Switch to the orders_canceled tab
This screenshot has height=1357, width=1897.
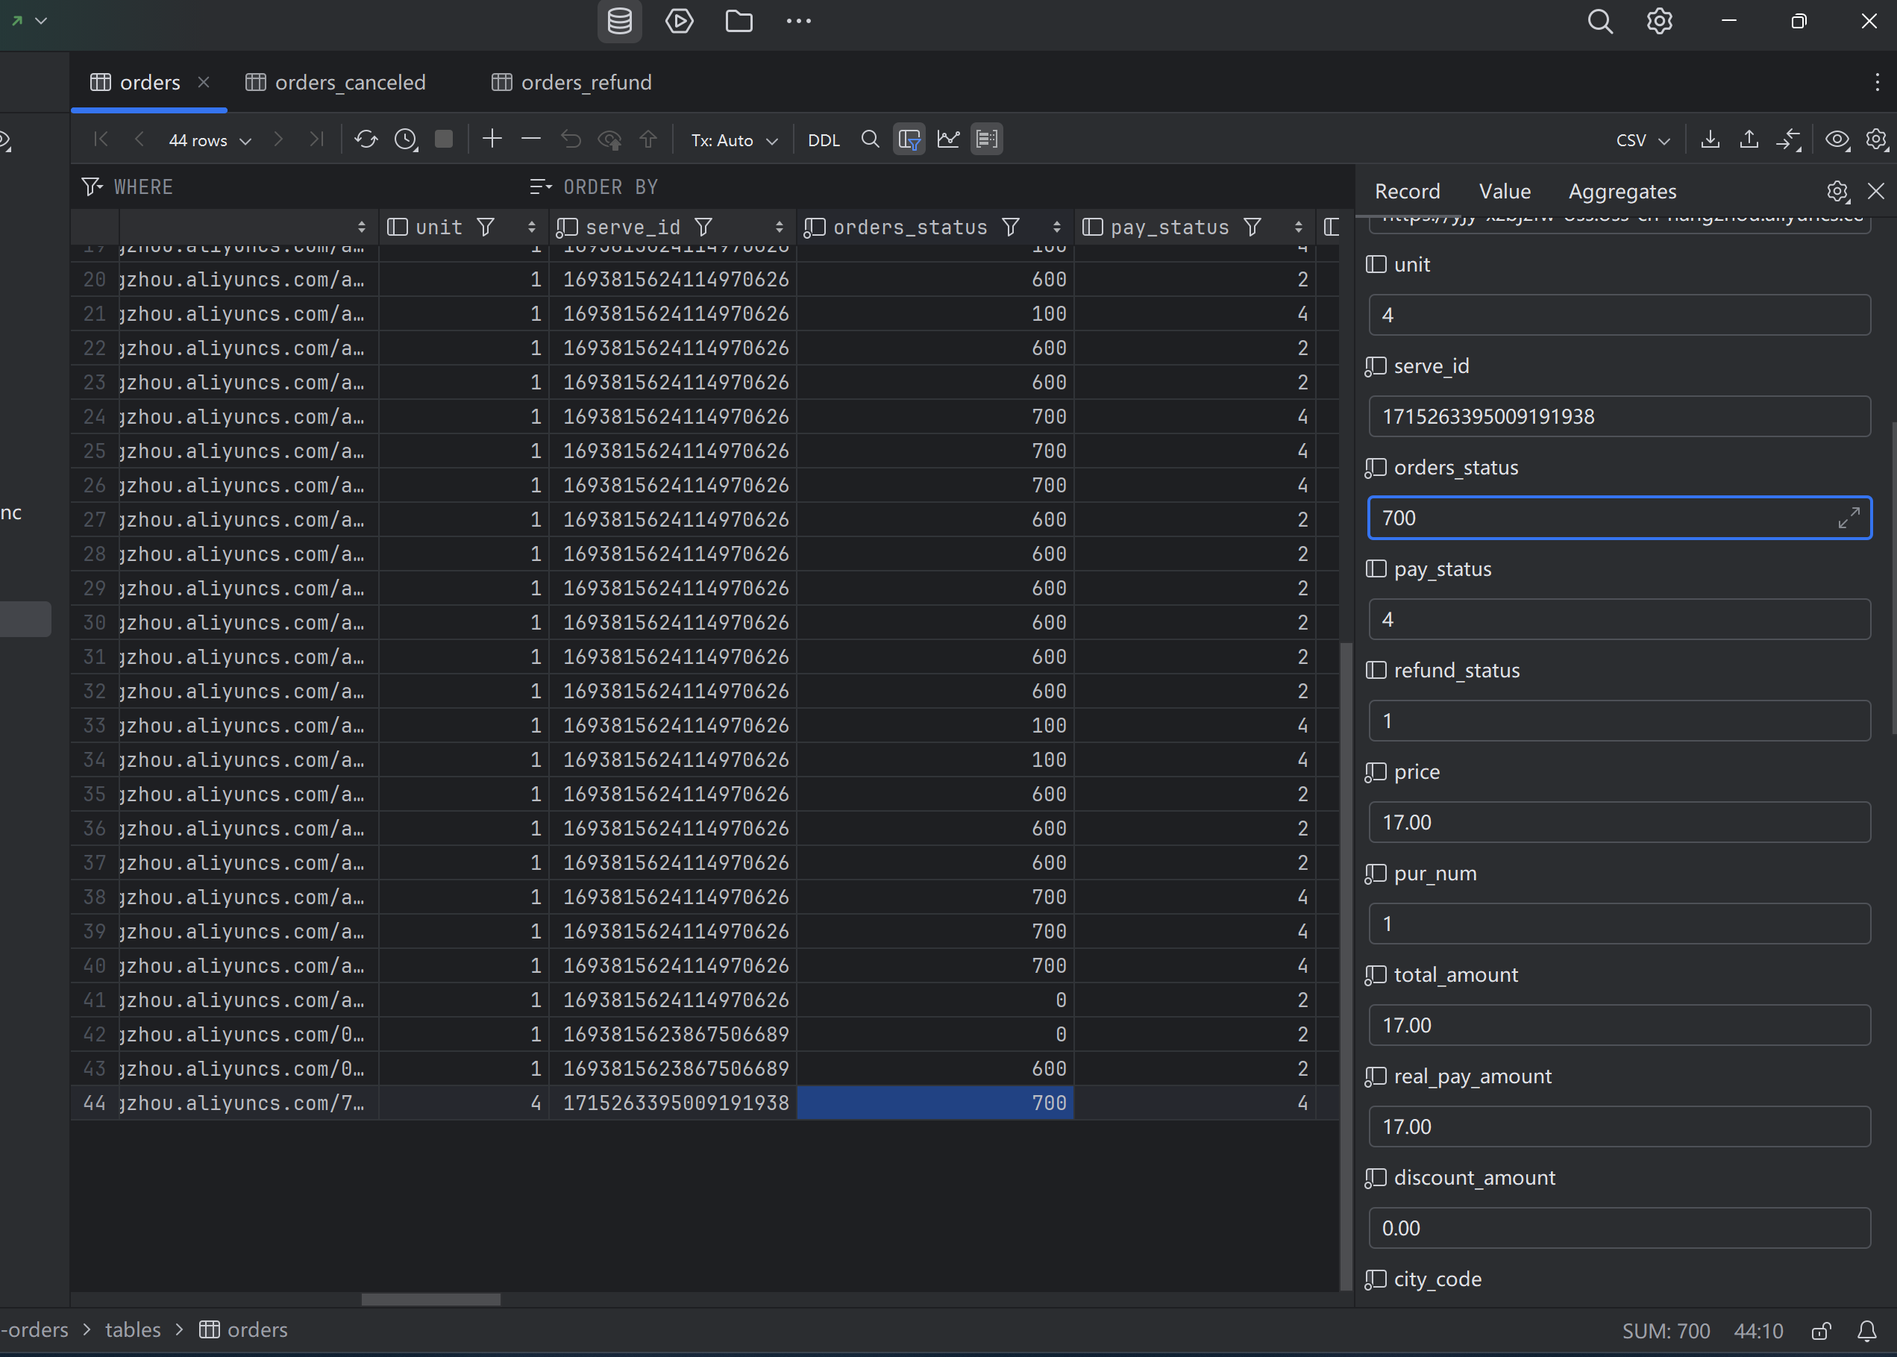[349, 83]
